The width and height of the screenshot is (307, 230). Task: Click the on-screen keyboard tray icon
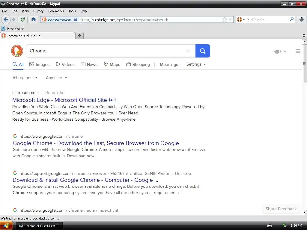pos(270,226)
